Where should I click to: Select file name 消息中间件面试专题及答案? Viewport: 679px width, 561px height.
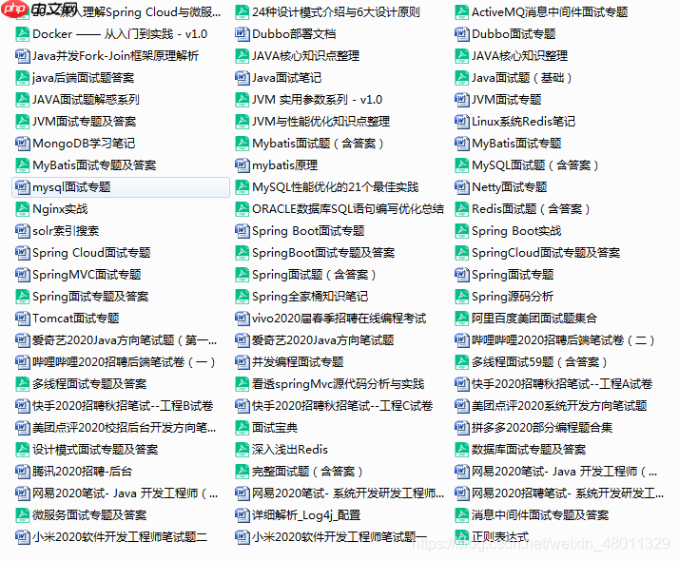[x=540, y=515]
